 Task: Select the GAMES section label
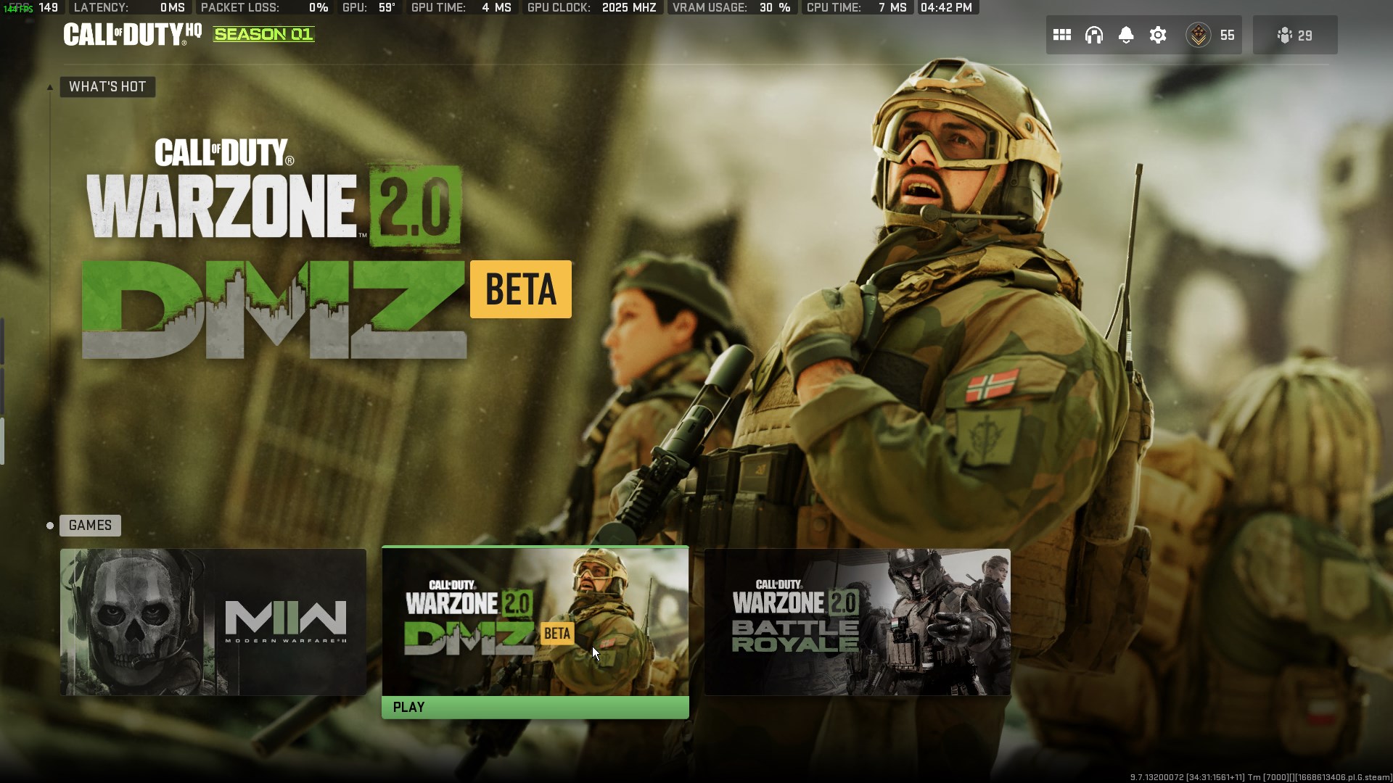click(90, 526)
